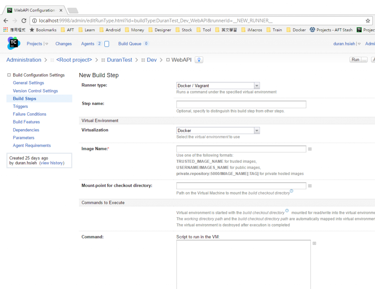The width and height of the screenshot is (375, 289).
Task: Open the Run options ellipsis button
Action: tap(364, 60)
